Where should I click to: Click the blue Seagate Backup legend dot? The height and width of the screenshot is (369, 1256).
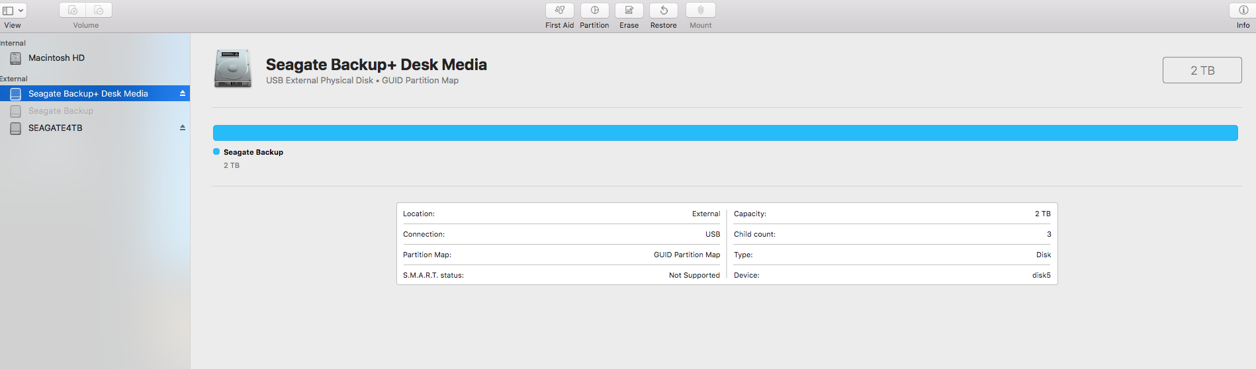[x=216, y=151]
